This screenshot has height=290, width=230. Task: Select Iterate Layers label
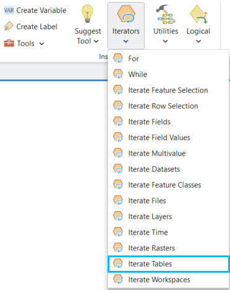[150, 217]
